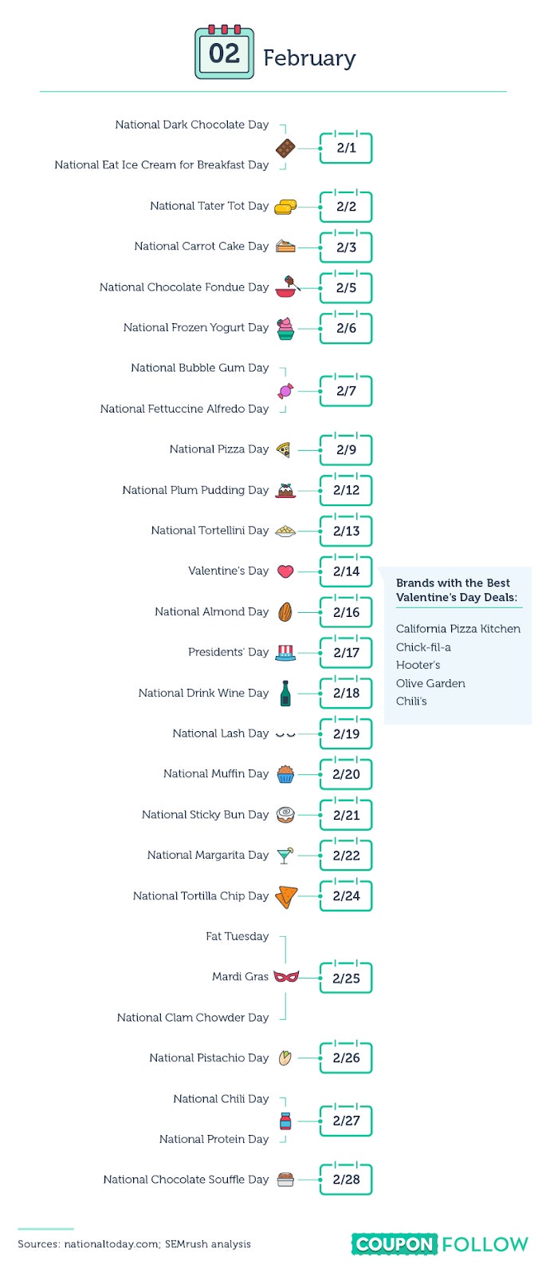This screenshot has height=1277, width=546.
Task: Select the pink bubble gum candy icon
Action: (285, 390)
